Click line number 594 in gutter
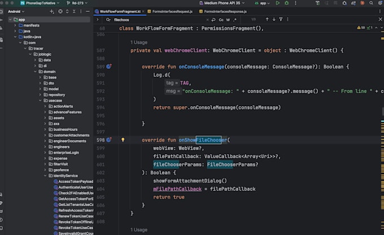Screen dimensions: 384x235 pyautogui.click(x=101, y=107)
